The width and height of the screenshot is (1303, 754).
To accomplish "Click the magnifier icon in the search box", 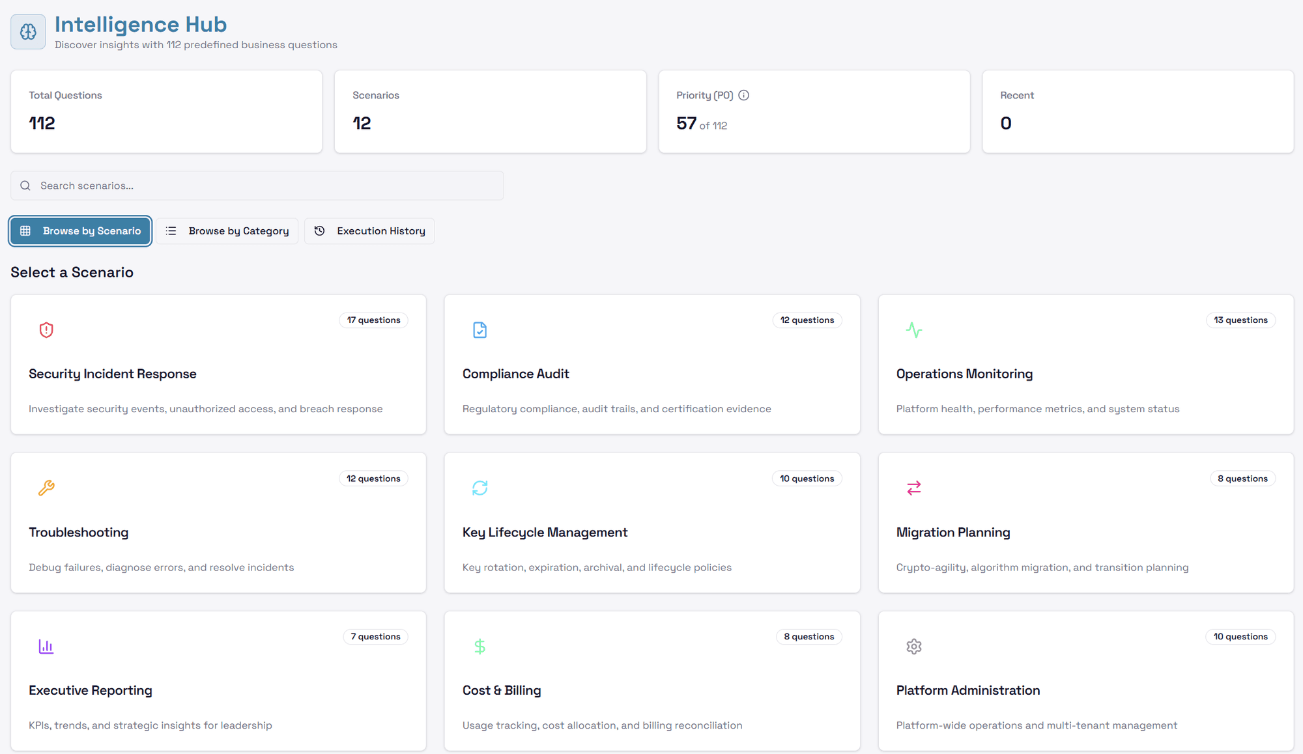I will (25, 186).
